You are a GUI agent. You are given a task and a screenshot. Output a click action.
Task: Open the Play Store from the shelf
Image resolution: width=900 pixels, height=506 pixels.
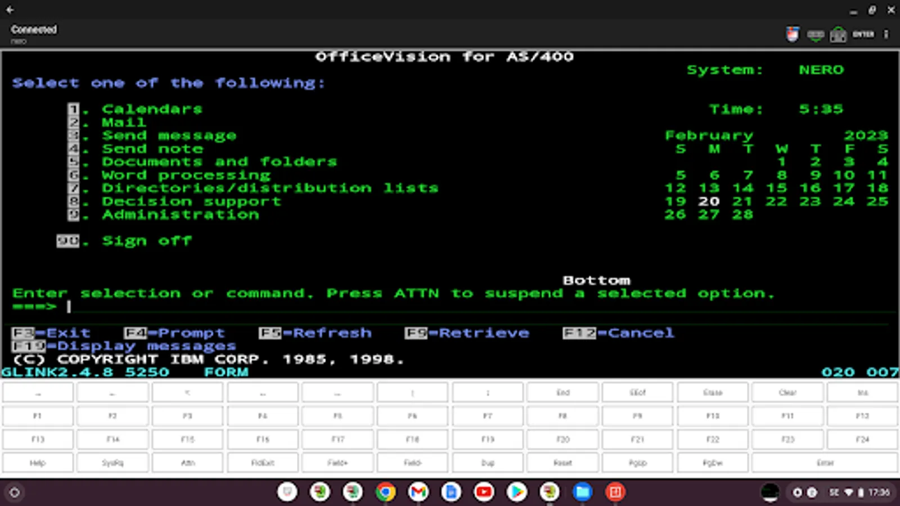(x=516, y=493)
